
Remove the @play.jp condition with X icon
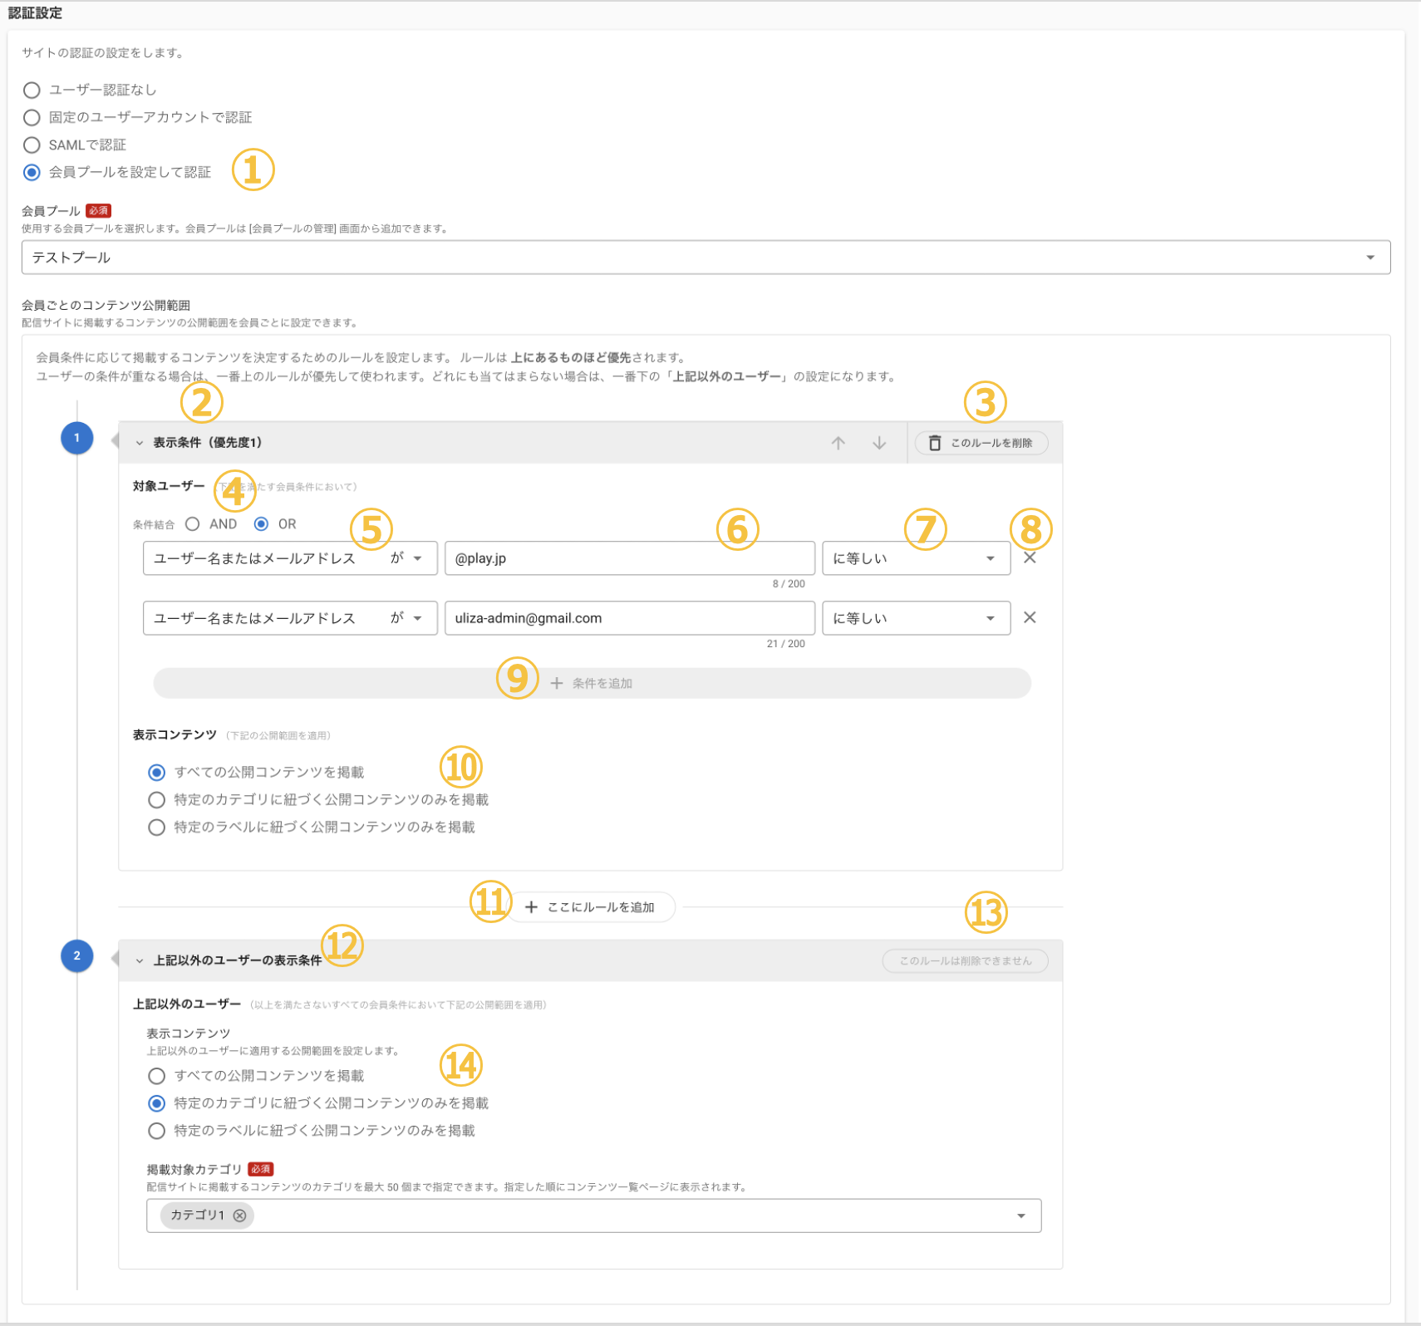[1029, 558]
